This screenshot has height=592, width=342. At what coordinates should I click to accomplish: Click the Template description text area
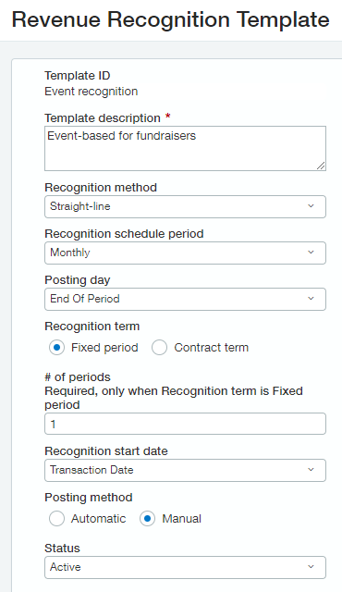click(185, 148)
